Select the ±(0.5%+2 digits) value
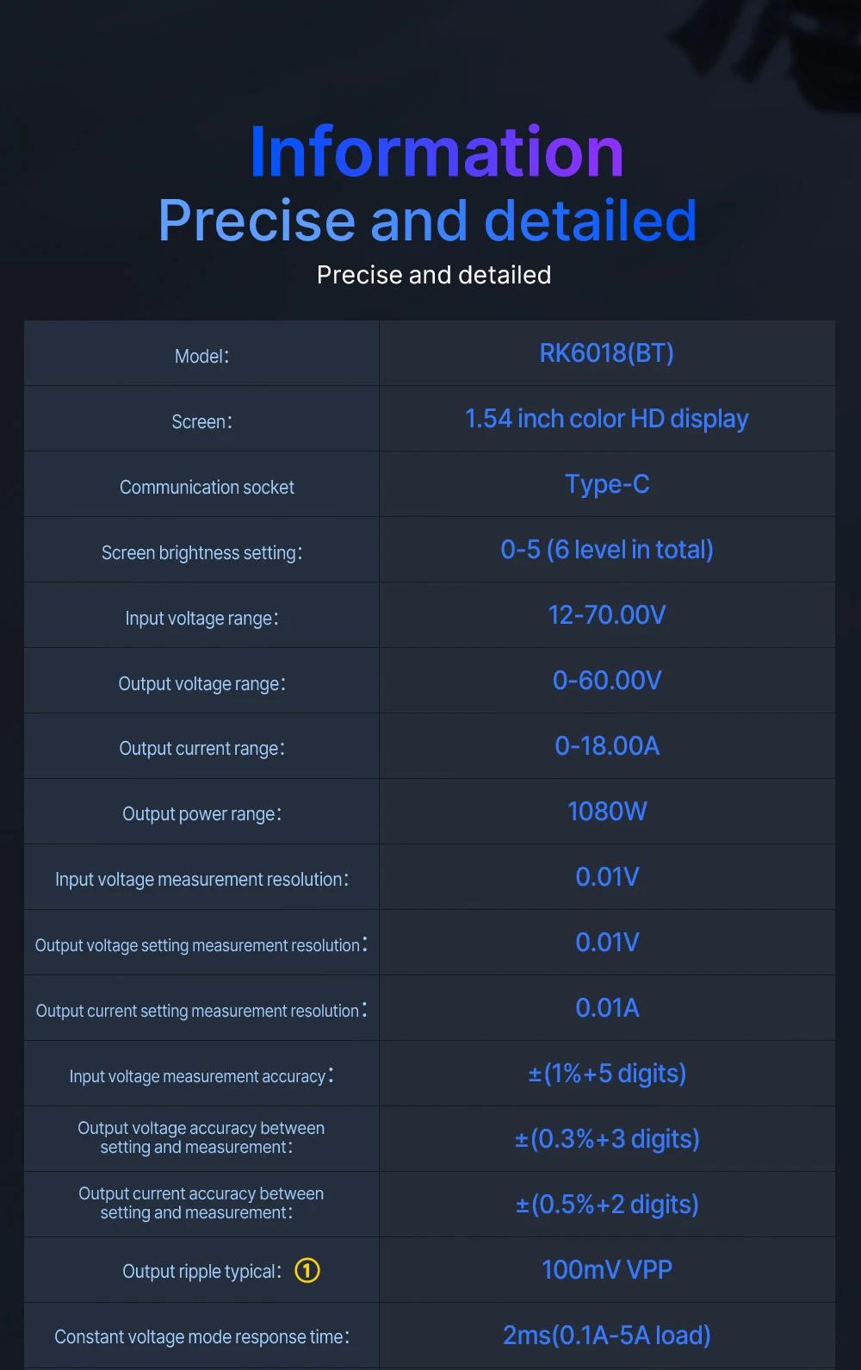The height and width of the screenshot is (1370, 861). 607,1205
